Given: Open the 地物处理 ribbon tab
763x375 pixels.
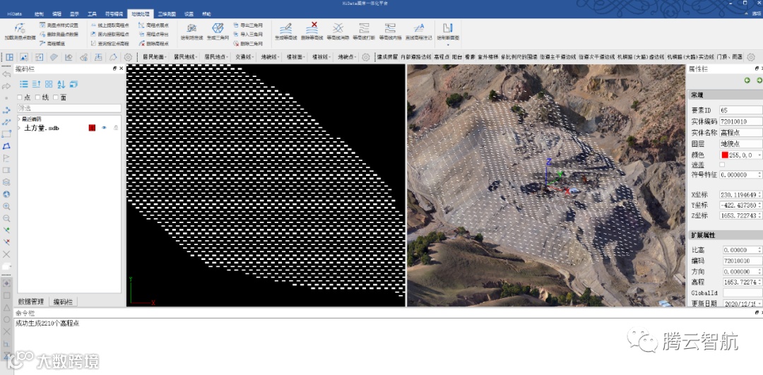Looking at the screenshot, I should point(140,13).
